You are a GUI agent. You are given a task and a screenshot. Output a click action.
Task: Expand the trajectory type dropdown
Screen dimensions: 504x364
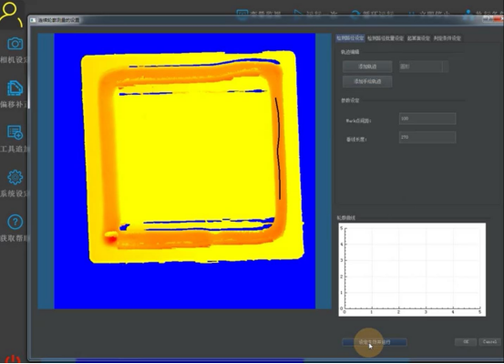(423, 67)
